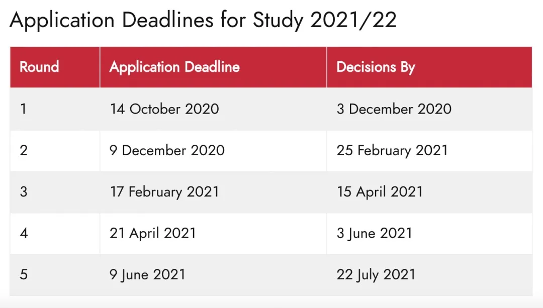Click the "3 December 2020" decision cell
The image size is (543, 308).
(x=394, y=109)
